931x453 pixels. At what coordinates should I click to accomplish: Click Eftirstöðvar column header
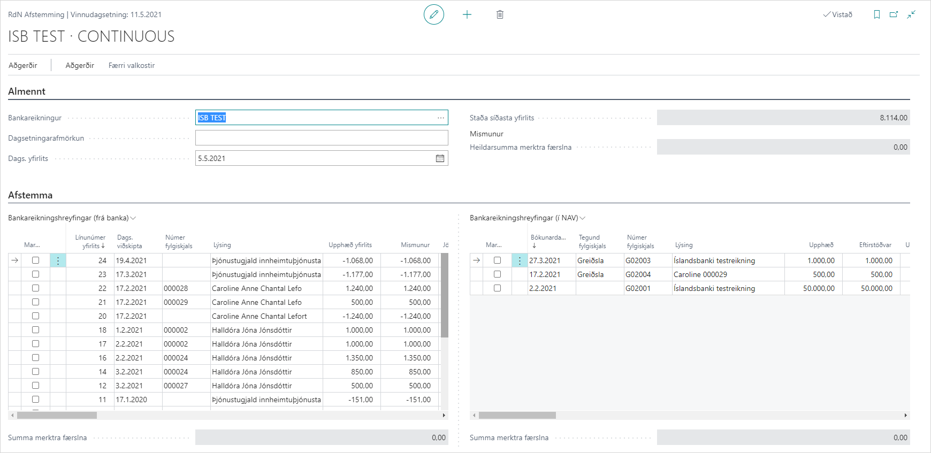pyautogui.click(x=875, y=245)
